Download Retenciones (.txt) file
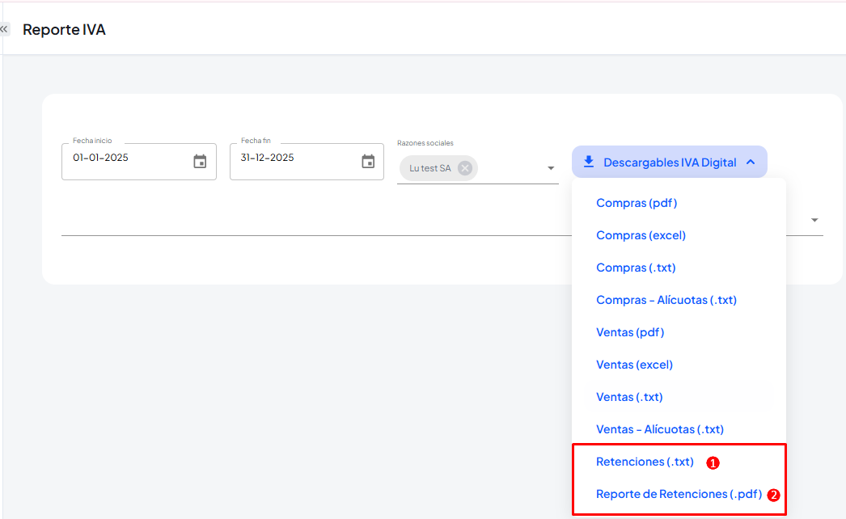The width and height of the screenshot is (846, 519). (x=645, y=462)
